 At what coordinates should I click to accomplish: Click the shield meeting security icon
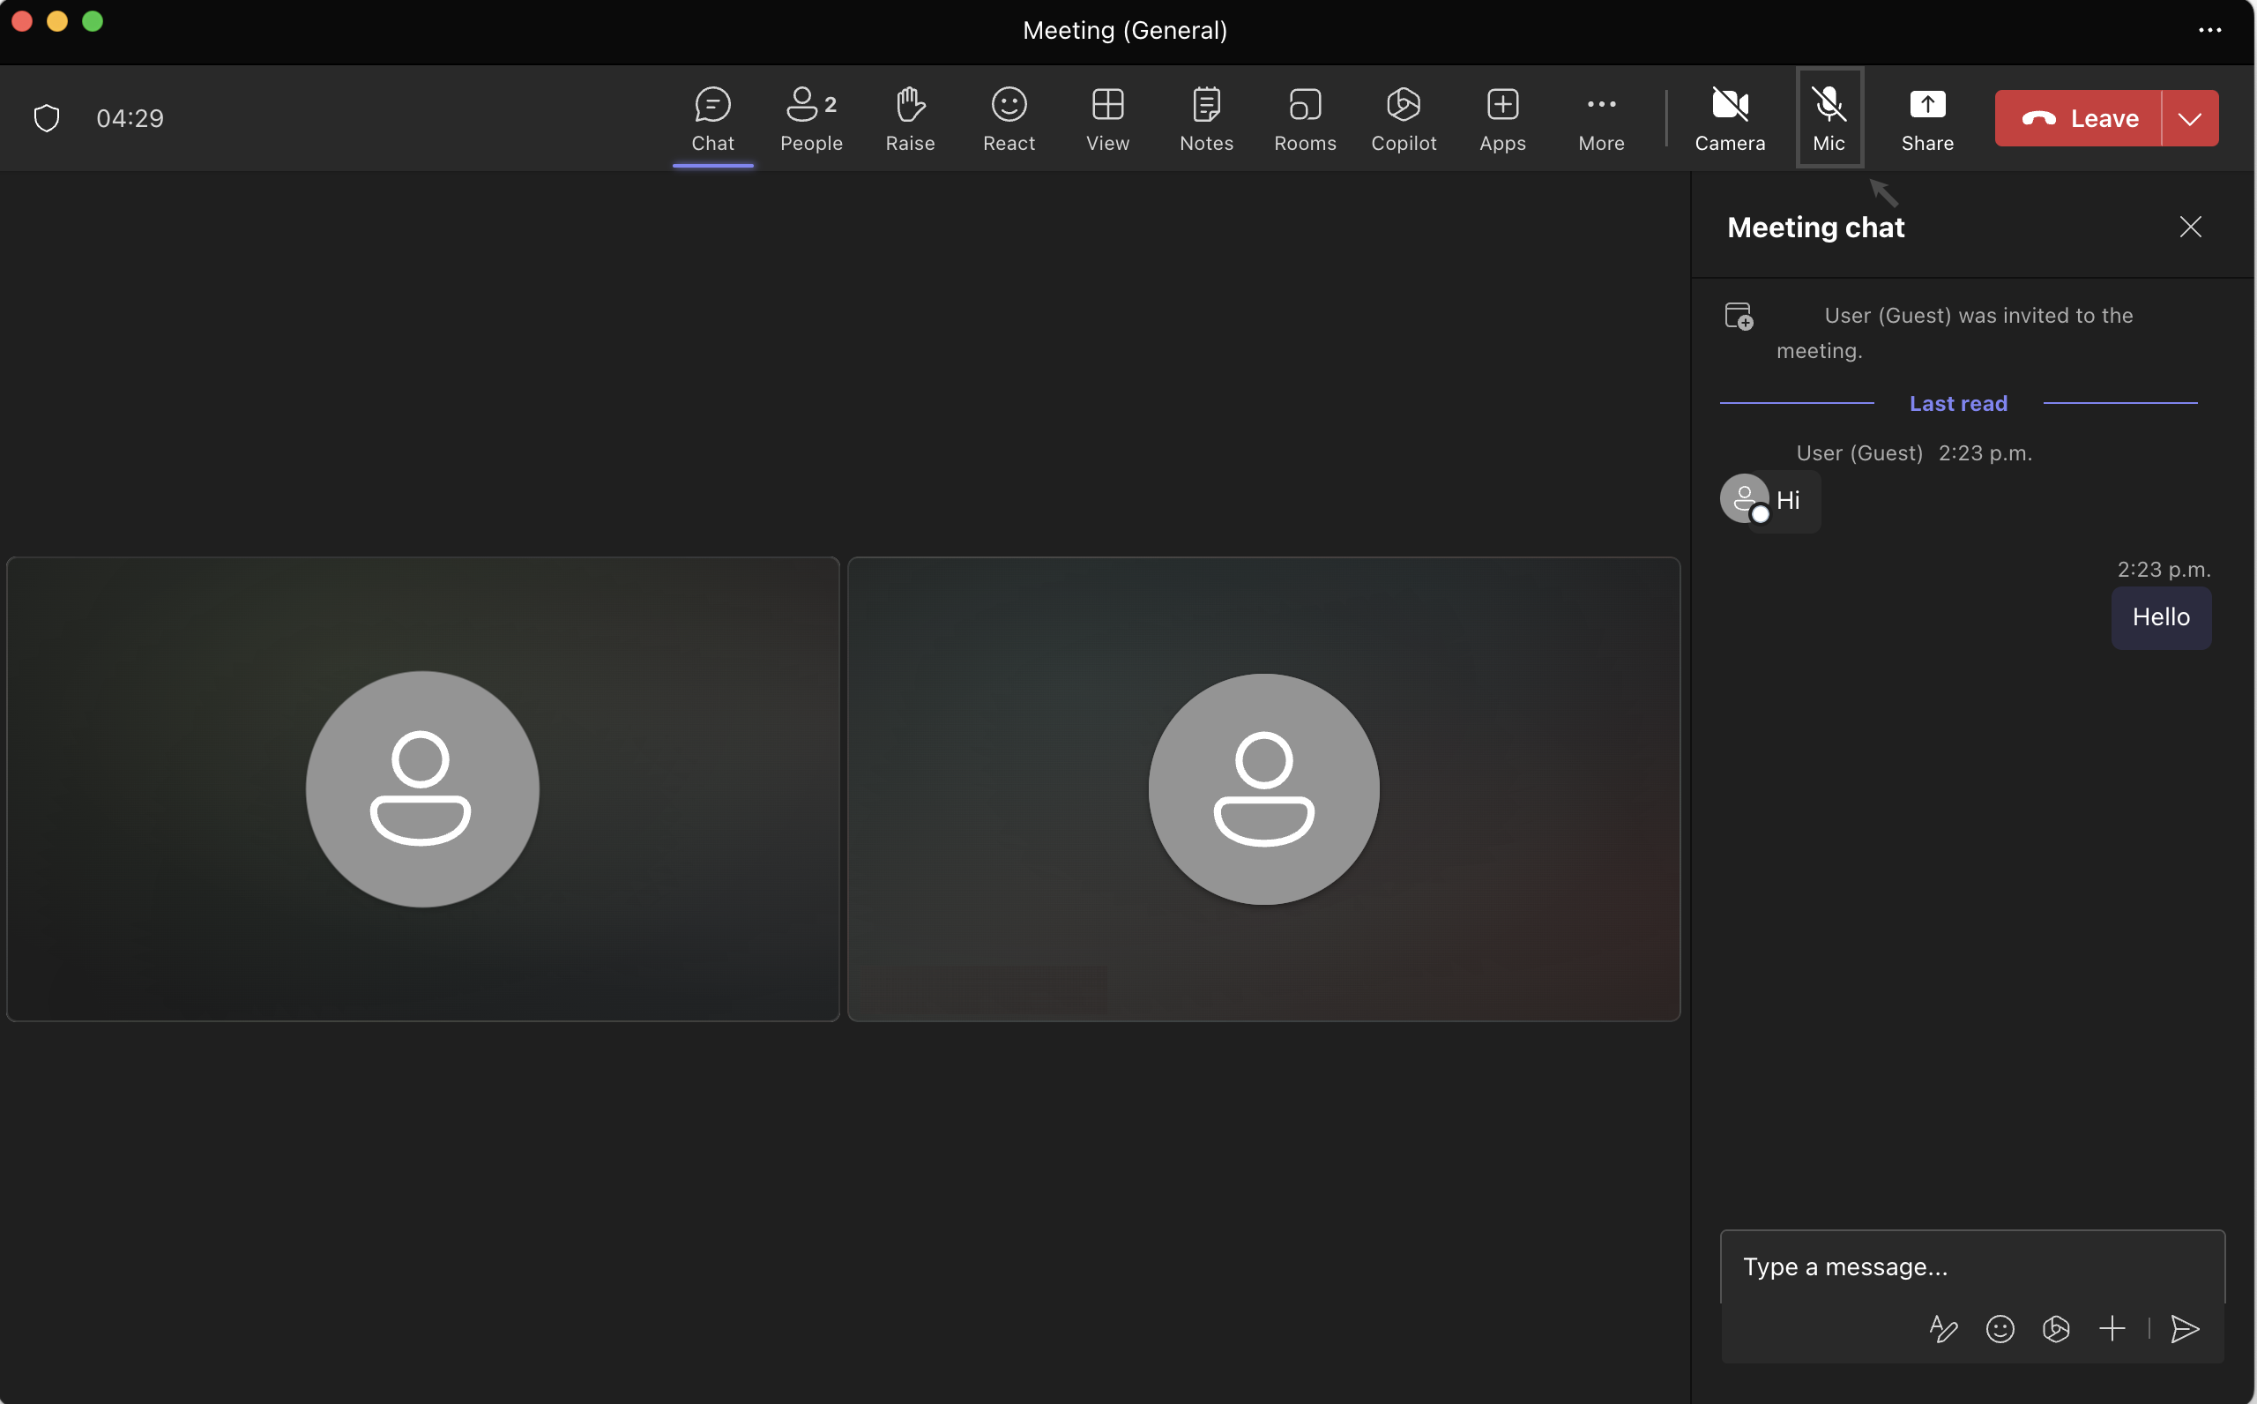[47, 118]
